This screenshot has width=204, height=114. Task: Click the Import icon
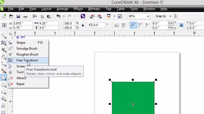(92, 16)
